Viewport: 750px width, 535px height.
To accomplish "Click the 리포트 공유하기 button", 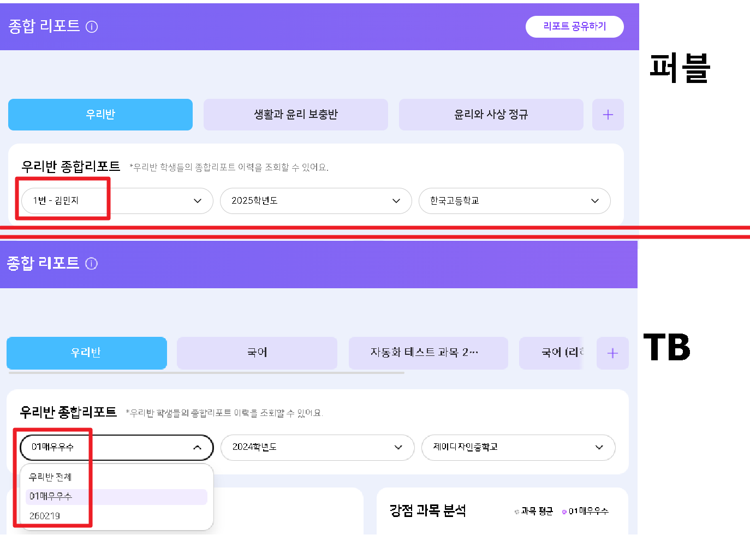I will 574,26.
